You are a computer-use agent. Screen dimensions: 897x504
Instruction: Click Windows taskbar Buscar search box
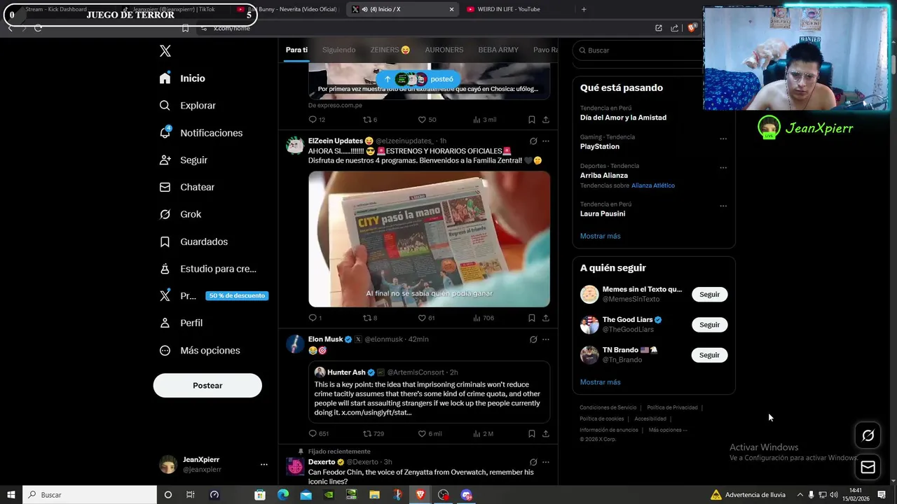[90, 495]
